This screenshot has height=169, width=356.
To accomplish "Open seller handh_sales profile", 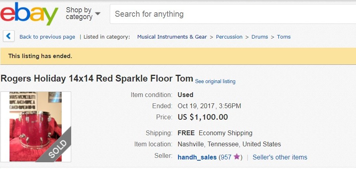I will 197,157.
